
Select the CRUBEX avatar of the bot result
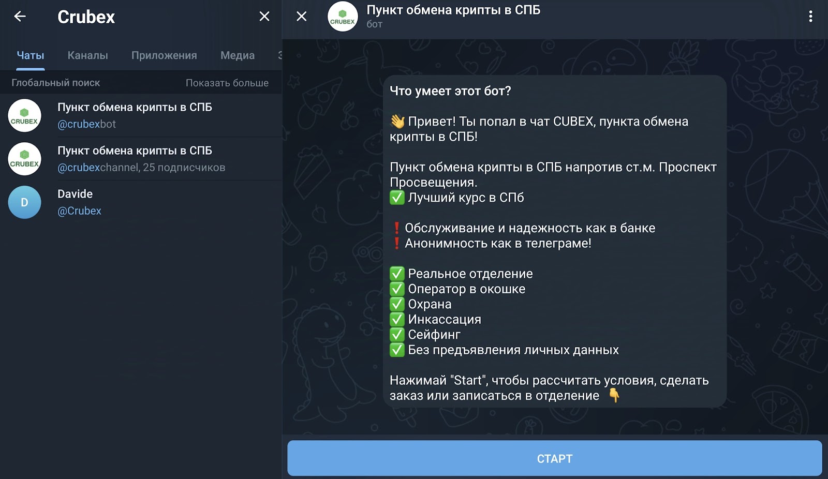(x=24, y=115)
